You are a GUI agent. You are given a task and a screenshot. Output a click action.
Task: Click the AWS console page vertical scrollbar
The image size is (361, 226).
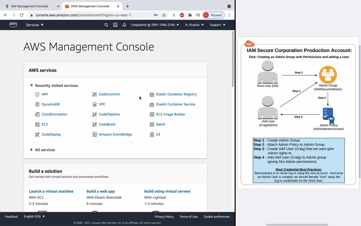(x=233, y=59)
